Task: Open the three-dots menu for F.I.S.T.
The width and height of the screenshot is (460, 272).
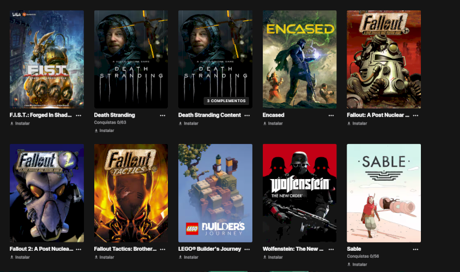Action: [78, 115]
